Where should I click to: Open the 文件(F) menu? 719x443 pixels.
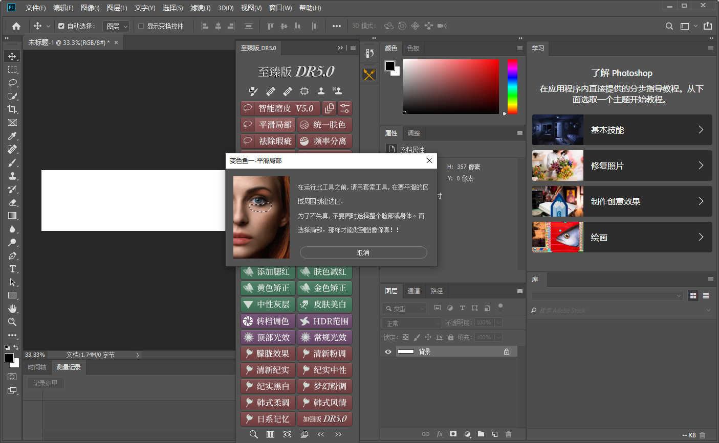(35, 8)
